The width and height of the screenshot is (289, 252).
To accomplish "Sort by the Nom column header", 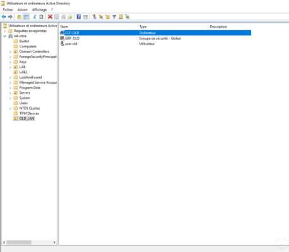I will [x=98, y=26].
